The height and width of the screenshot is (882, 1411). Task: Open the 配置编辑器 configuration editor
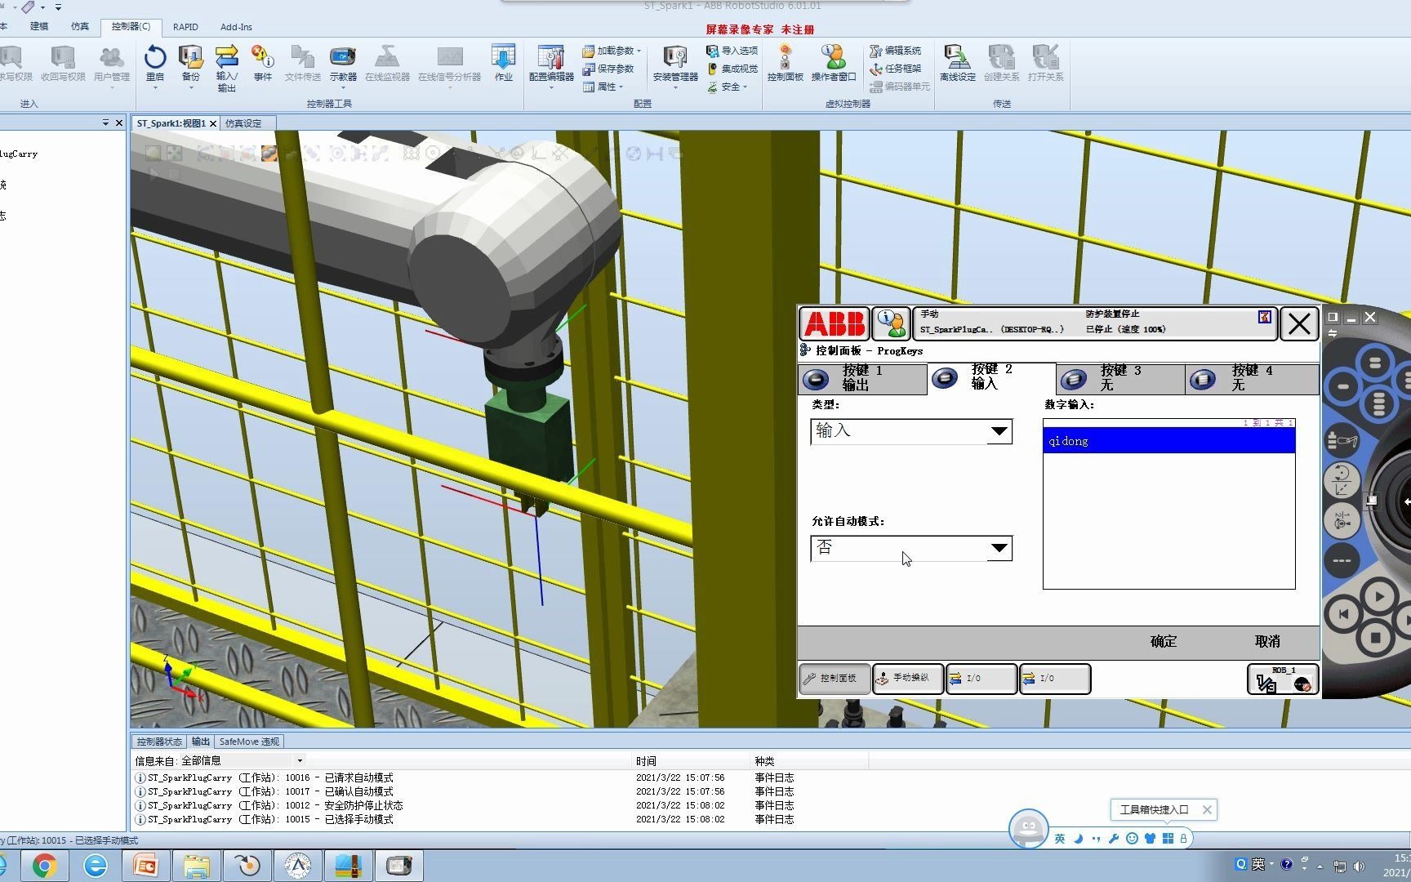(x=551, y=63)
